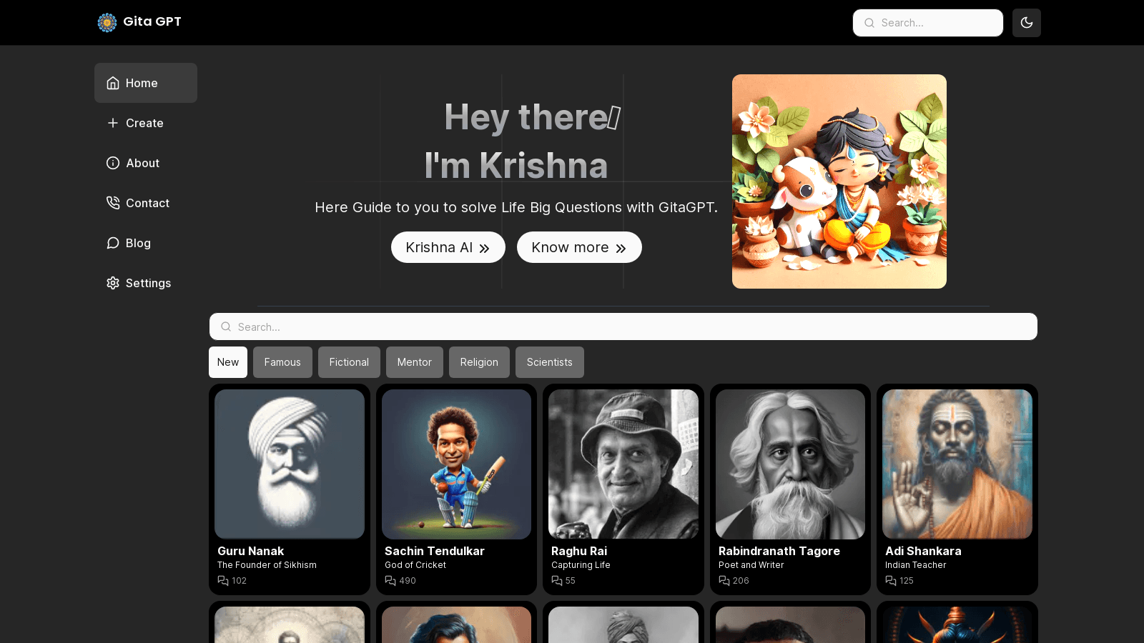This screenshot has height=643, width=1144.
Task: Open the Settings gear icon
Action: [113, 283]
